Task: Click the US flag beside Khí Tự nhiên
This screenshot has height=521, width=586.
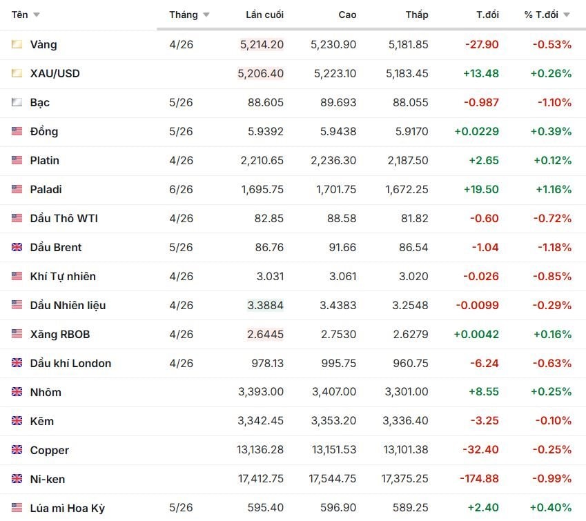Action: [x=17, y=277]
